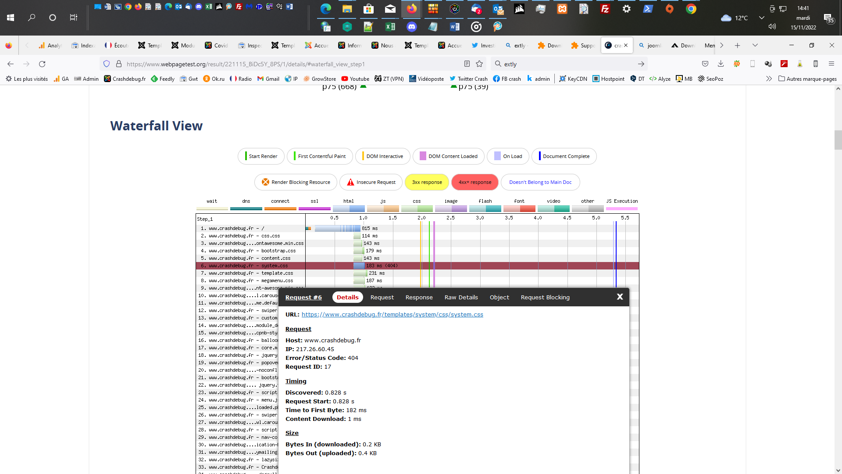The height and width of the screenshot is (474, 842).
Task: Toggle reader view icon in address bar
Action: click(x=467, y=64)
